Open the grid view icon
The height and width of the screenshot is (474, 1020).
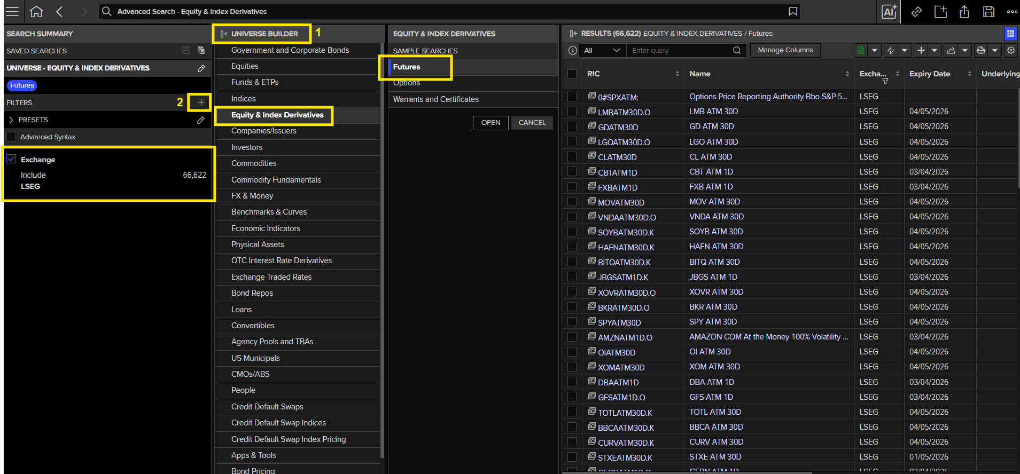[x=1010, y=33]
